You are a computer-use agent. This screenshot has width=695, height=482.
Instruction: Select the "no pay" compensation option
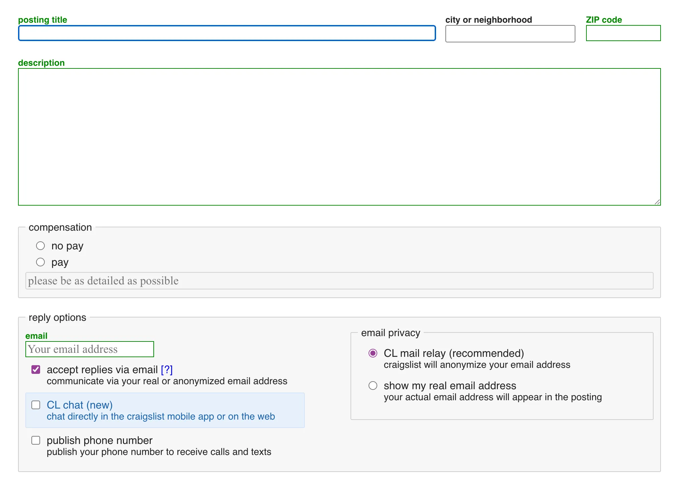tap(40, 246)
